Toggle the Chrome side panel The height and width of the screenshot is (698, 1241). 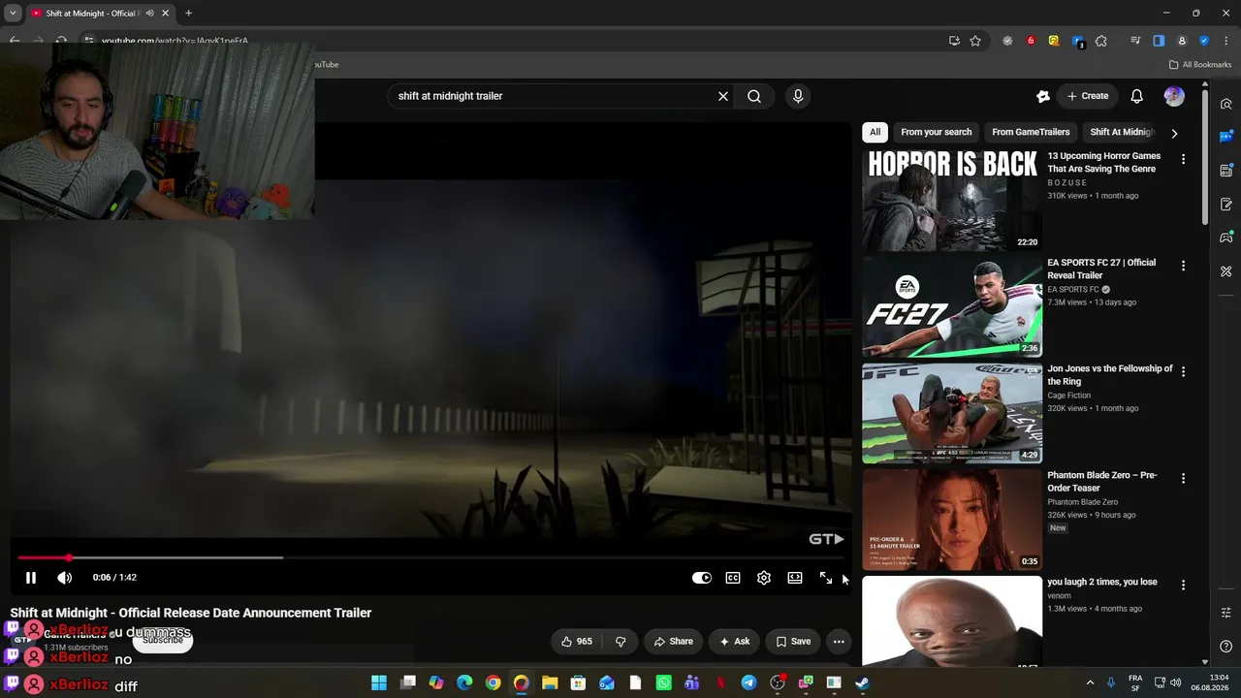tap(1159, 41)
